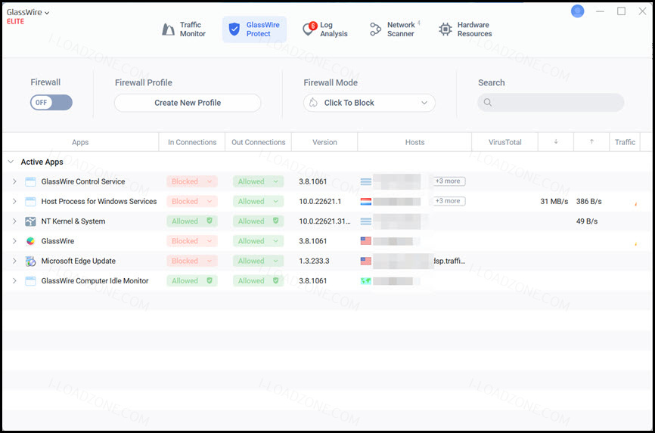Collapse the Active Apps group
The image size is (655, 433).
click(11, 162)
